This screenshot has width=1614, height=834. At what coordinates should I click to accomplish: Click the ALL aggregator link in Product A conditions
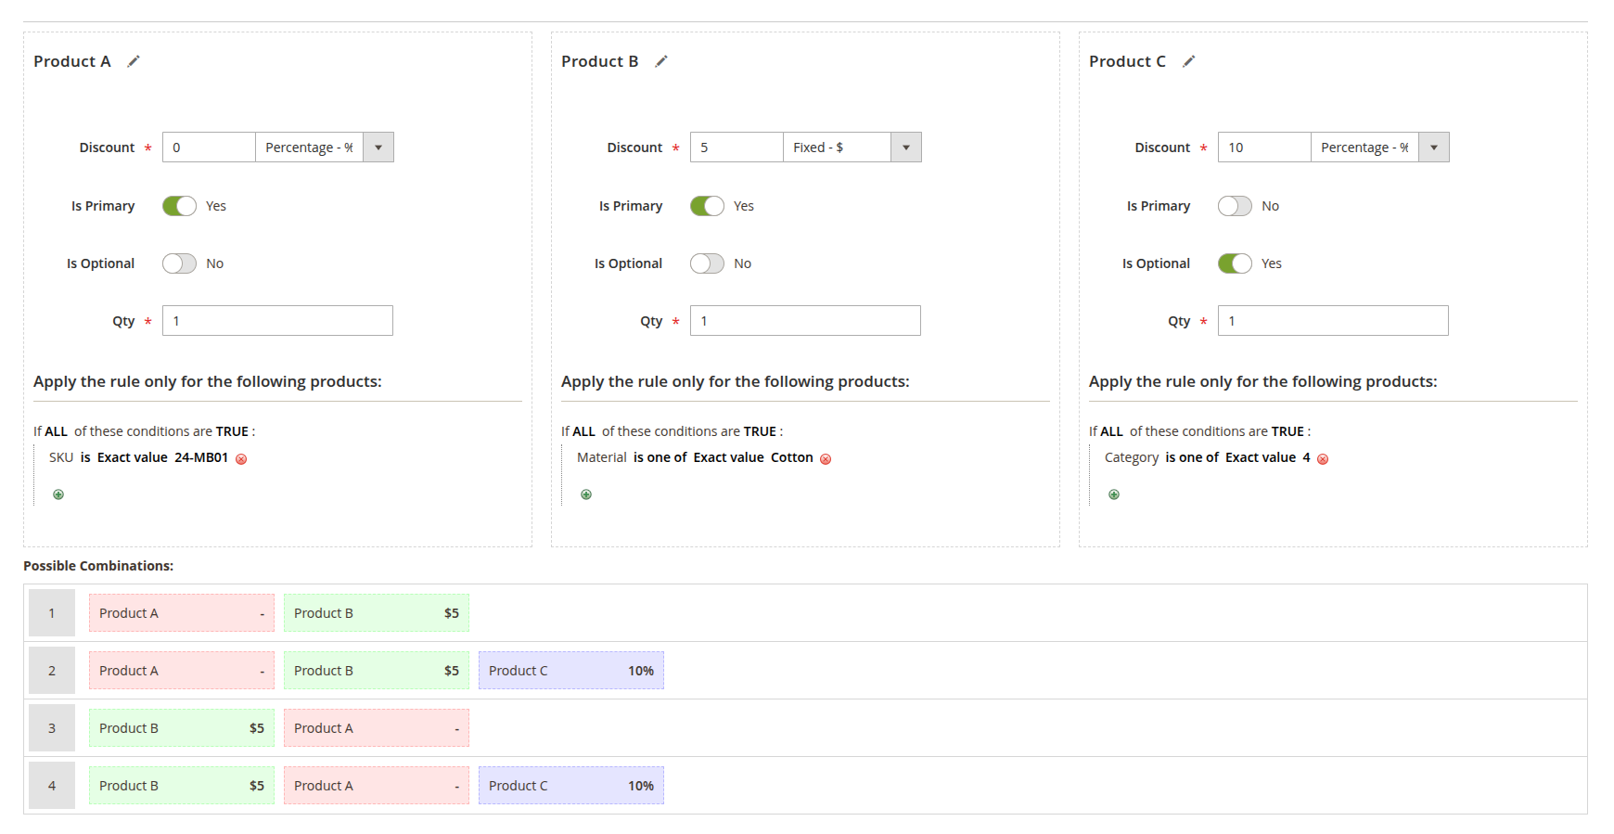[x=57, y=431]
